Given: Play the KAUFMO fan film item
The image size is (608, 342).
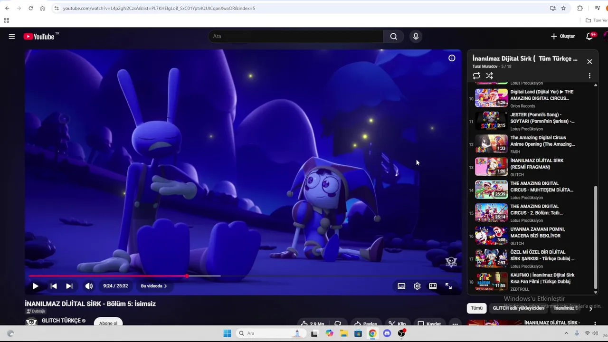Looking at the screenshot, I should 531,282.
